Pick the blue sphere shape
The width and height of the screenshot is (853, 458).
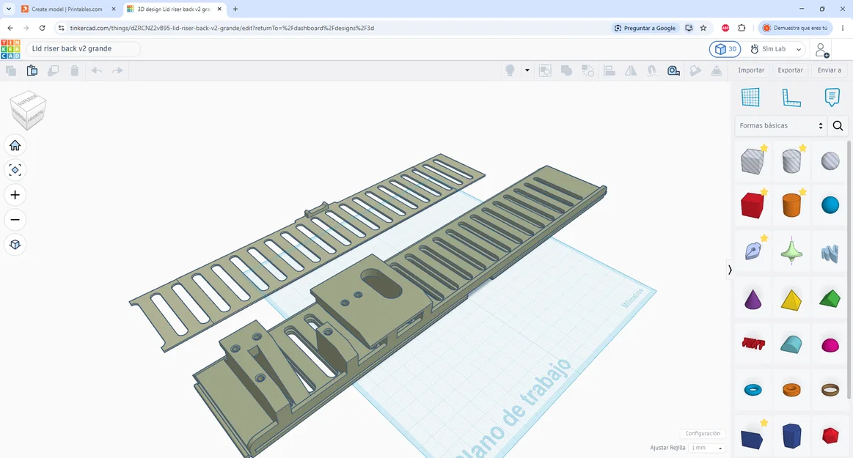click(830, 205)
